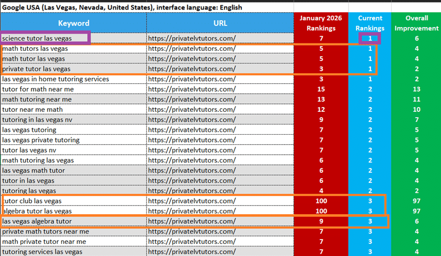441x256 pixels.
Task: Click January ranking 100 for algebra tutor las vegas
Action: point(321,211)
